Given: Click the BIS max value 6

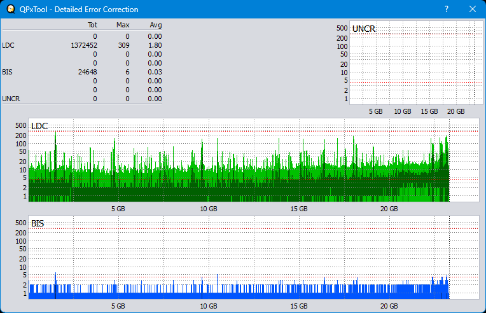Looking at the screenshot, I should 127,72.
